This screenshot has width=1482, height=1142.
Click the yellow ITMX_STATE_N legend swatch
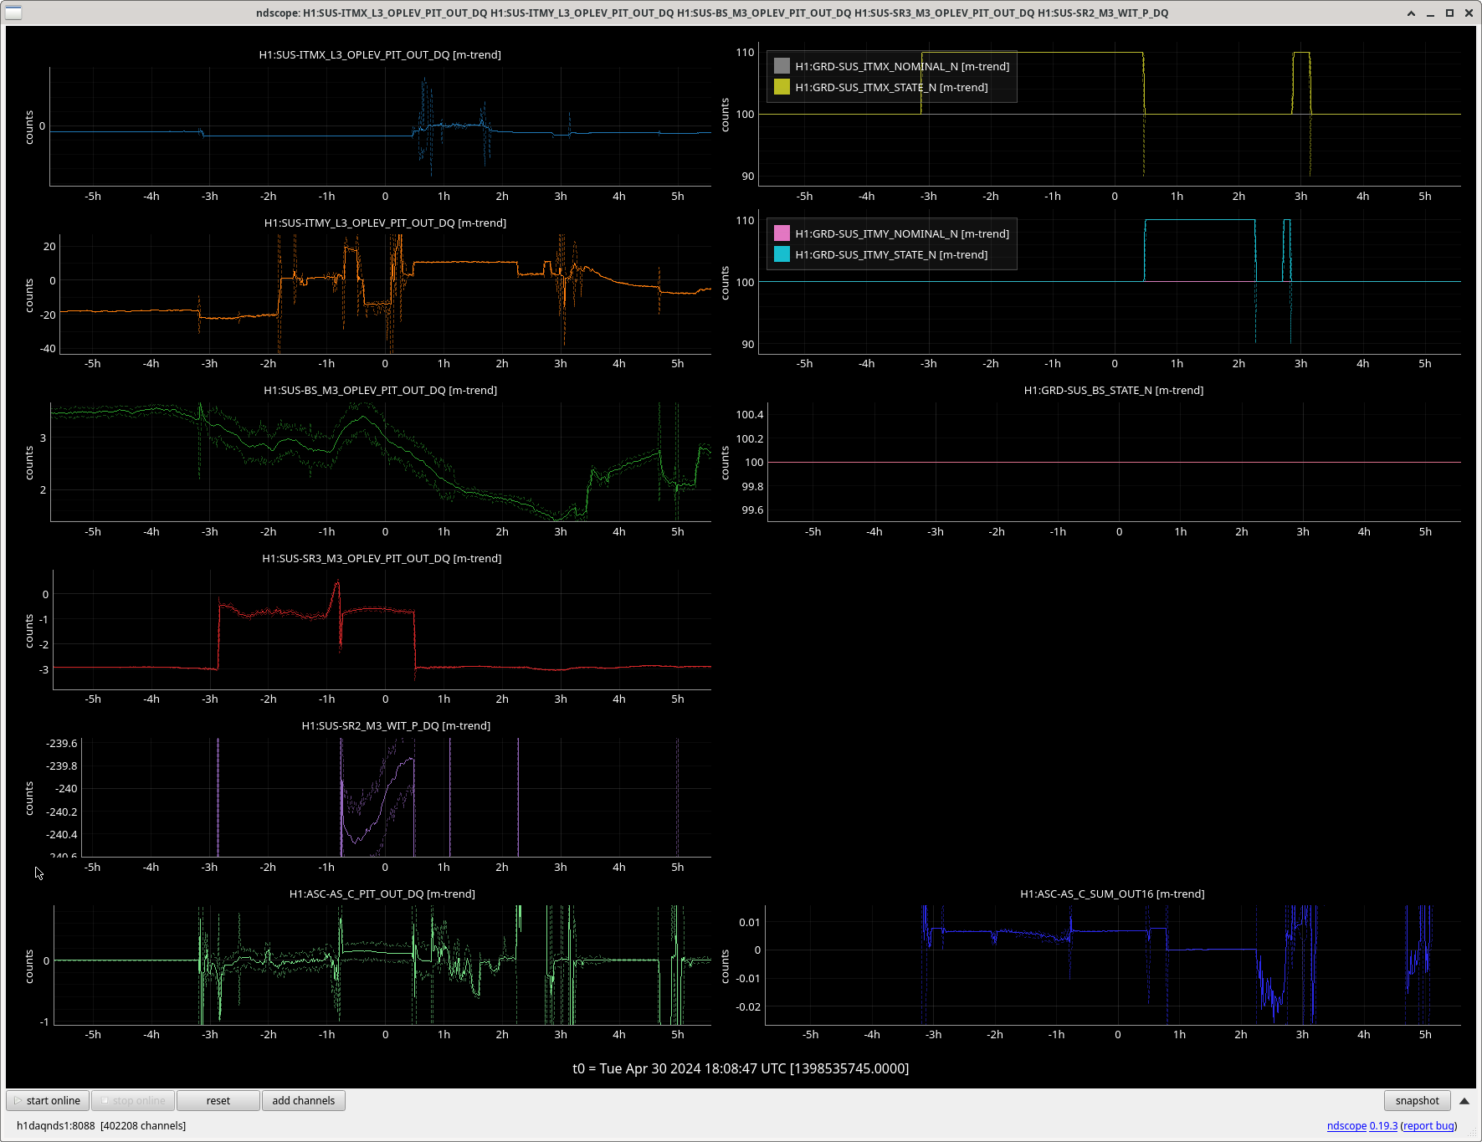782,87
